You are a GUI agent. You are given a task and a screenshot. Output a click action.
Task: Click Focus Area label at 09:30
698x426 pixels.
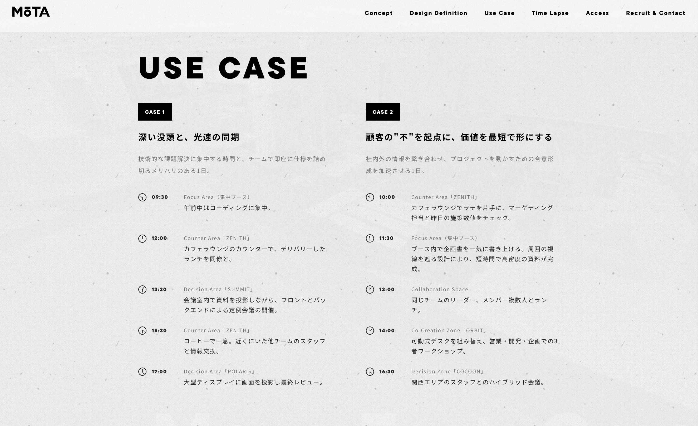(x=217, y=197)
